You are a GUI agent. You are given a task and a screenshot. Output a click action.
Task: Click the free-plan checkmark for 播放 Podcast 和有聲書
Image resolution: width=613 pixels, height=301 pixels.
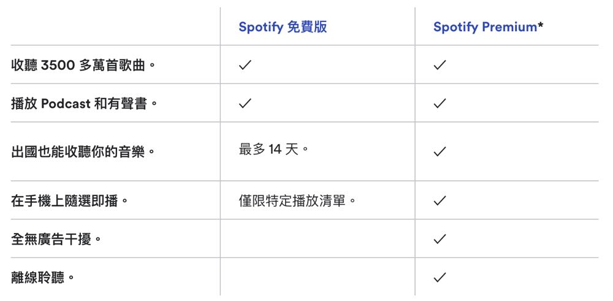click(245, 104)
